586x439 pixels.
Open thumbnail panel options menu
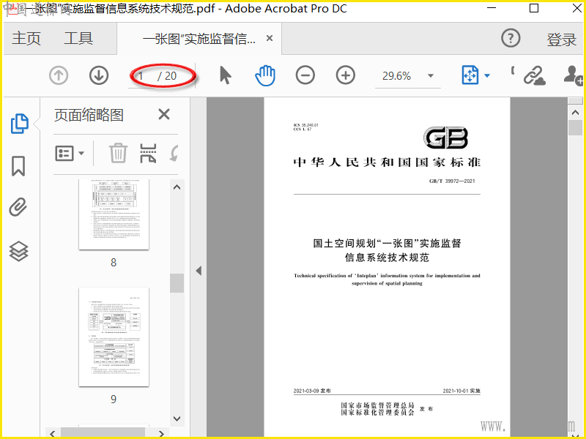click(x=70, y=153)
